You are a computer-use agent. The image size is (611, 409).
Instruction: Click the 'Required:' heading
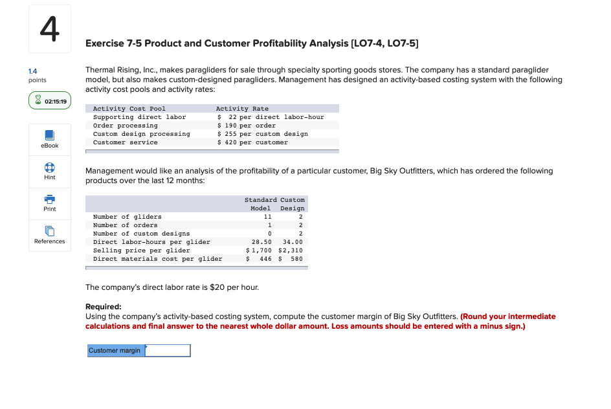click(x=104, y=307)
